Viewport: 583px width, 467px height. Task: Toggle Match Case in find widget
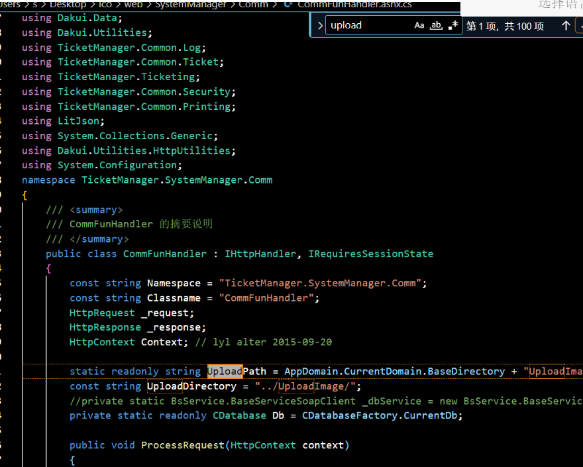pos(419,25)
